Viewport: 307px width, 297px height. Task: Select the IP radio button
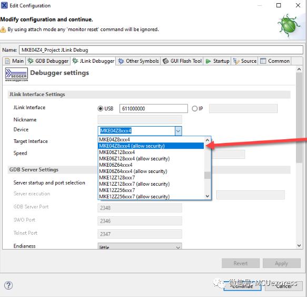point(195,109)
